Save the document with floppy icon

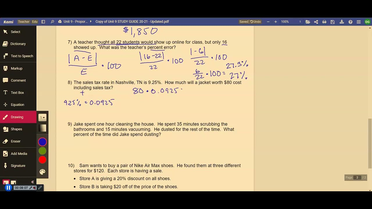tap(332, 22)
